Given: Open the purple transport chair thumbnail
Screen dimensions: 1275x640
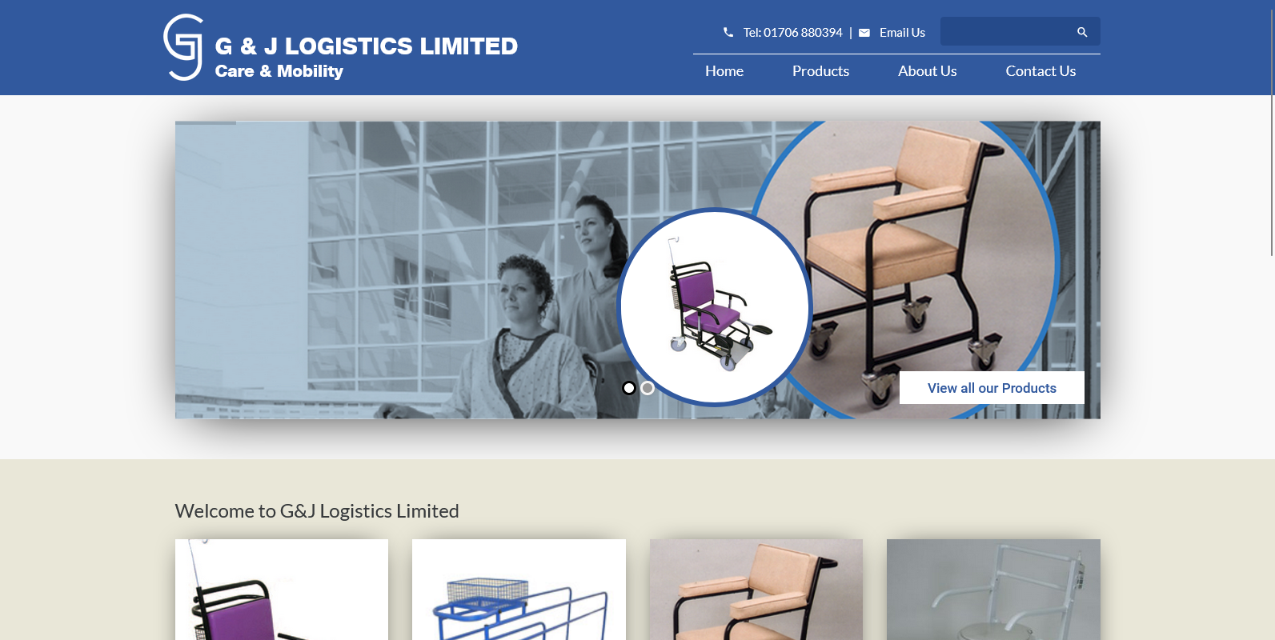Looking at the screenshot, I should (x=282, y=590).
